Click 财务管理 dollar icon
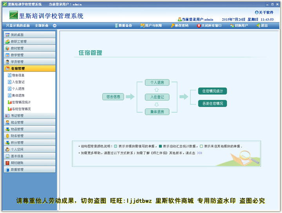This screenshot has width=282, height=213. point(7,136)
